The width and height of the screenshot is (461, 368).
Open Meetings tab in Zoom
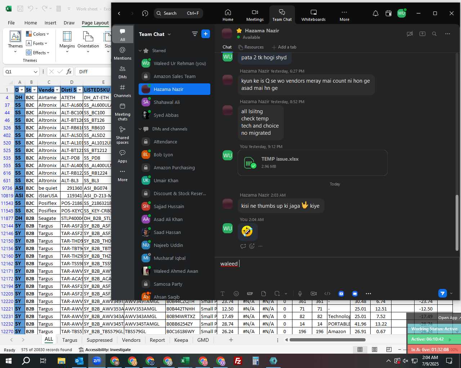(x=255, y=15)
